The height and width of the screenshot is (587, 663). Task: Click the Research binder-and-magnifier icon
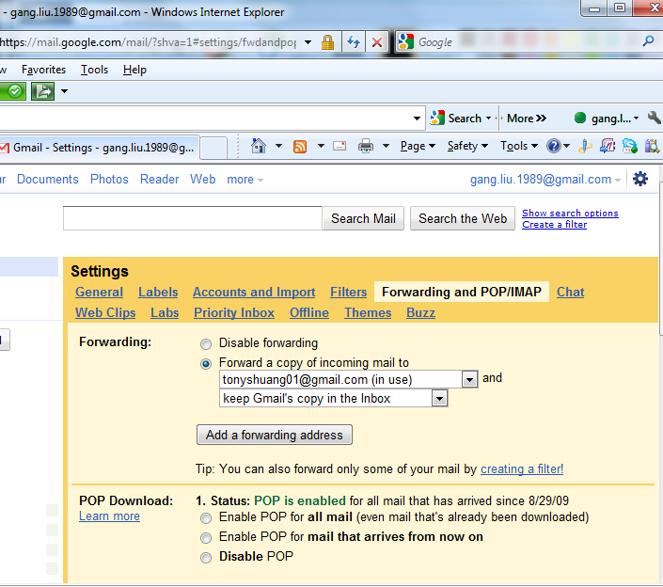pyautogui.click(x=652, y=147)
